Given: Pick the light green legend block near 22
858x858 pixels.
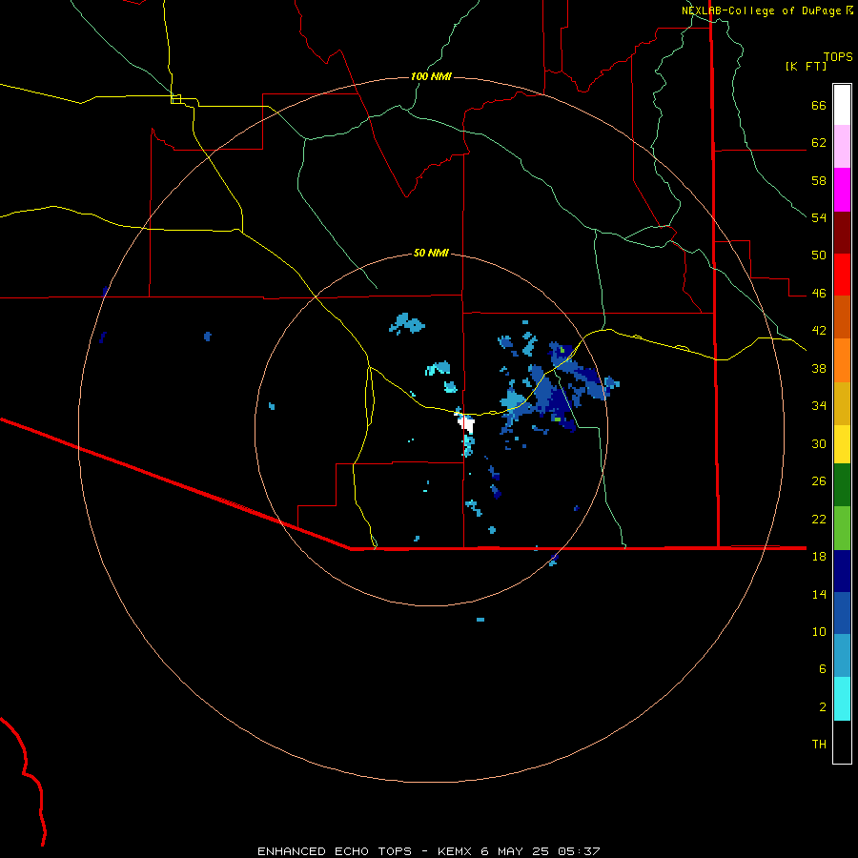Looking at the screenshot, I should (842, 528).
